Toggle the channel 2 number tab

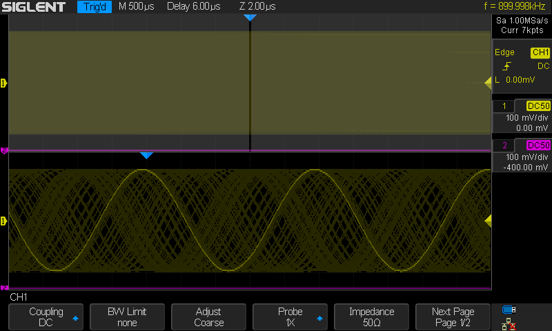[504, 146]
